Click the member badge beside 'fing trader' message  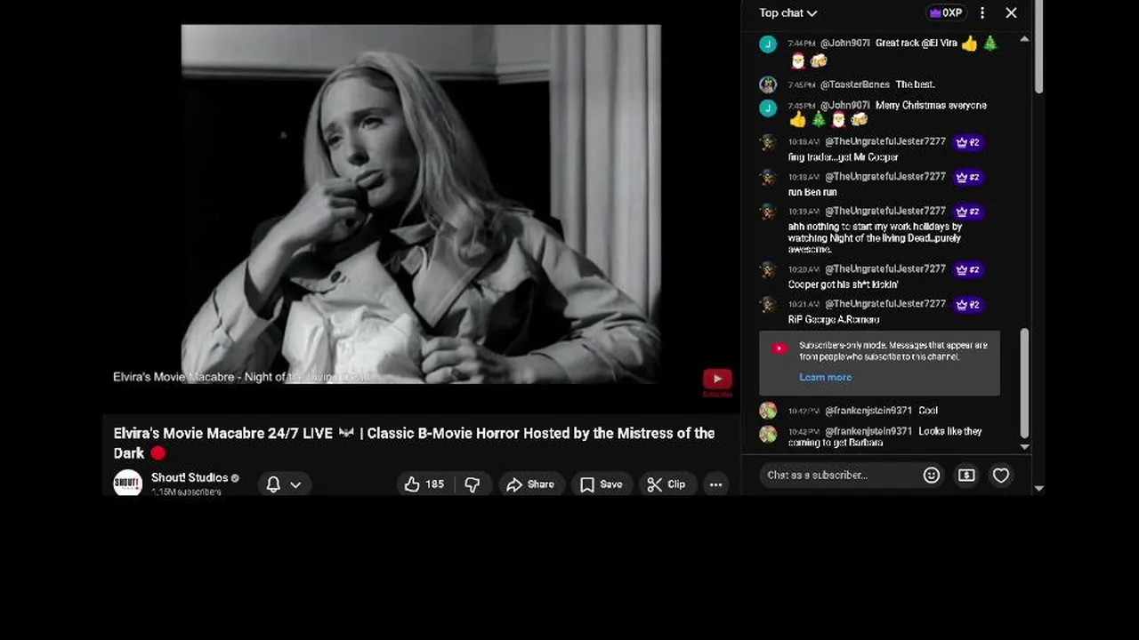tap(967, 142)
